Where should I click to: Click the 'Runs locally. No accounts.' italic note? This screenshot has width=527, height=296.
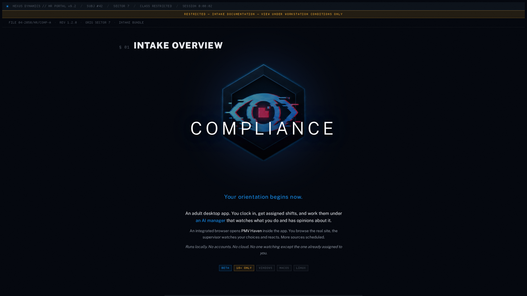tap(263, 250)
